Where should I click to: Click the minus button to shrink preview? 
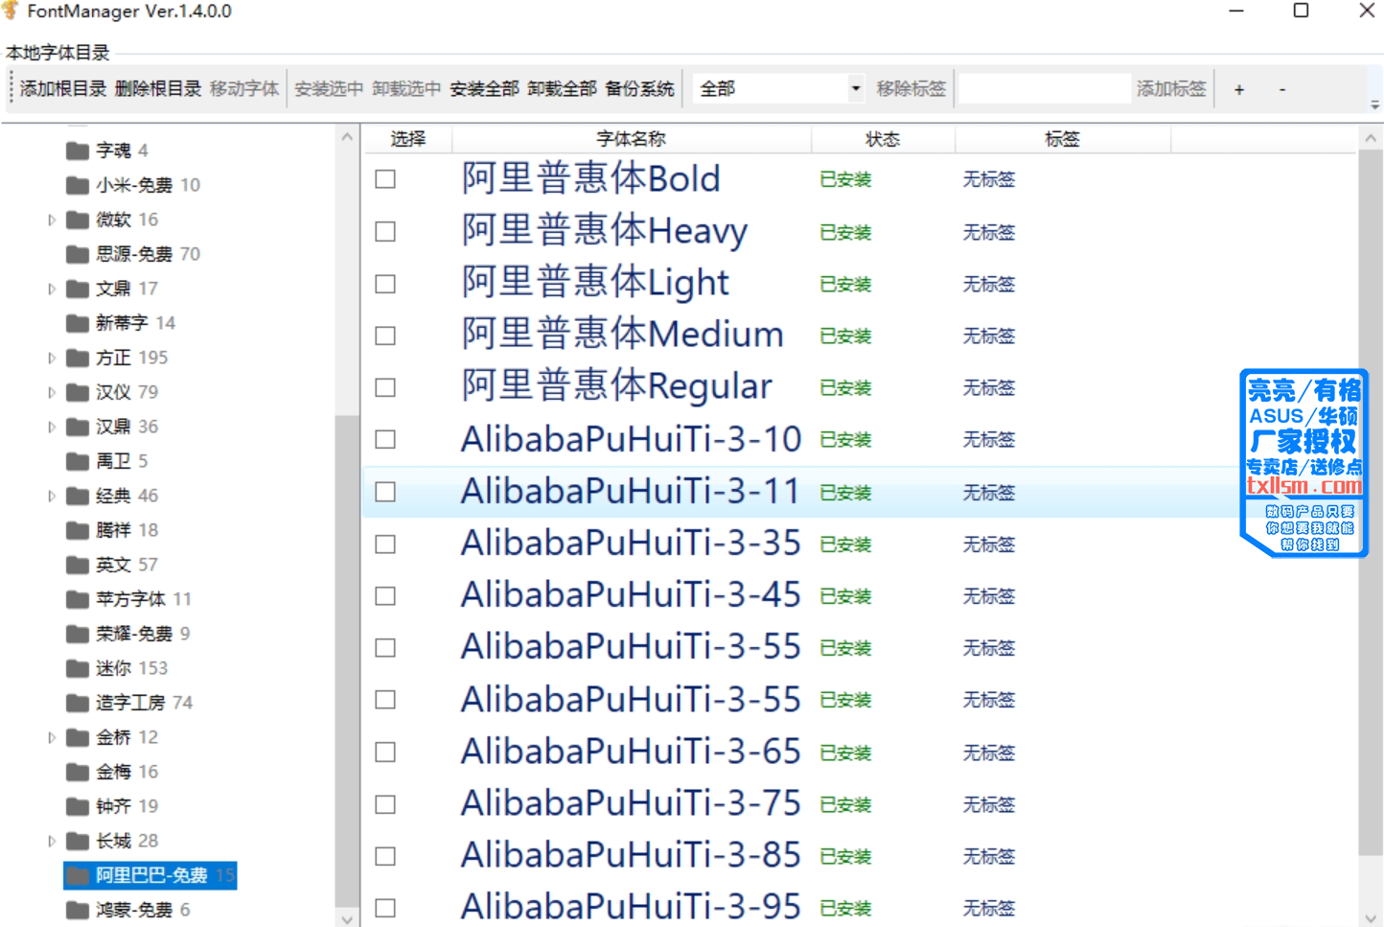[1282, 89]
